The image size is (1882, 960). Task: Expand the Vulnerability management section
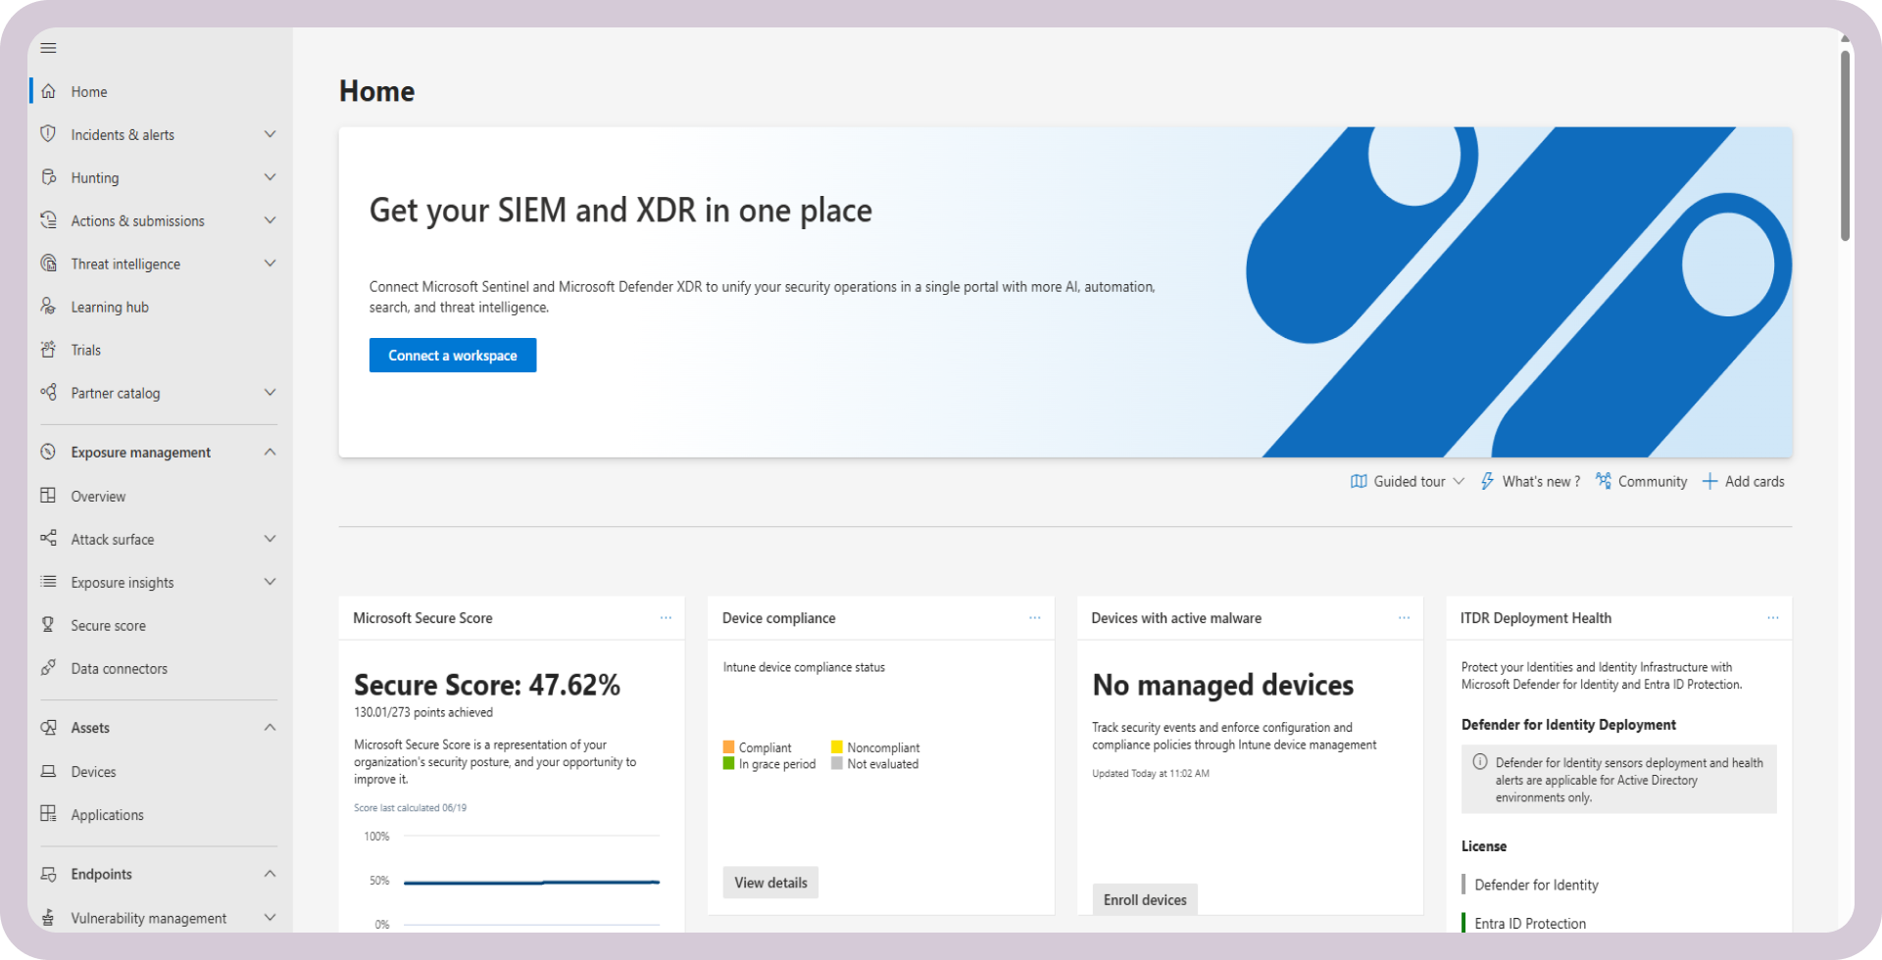click(270, 917)
